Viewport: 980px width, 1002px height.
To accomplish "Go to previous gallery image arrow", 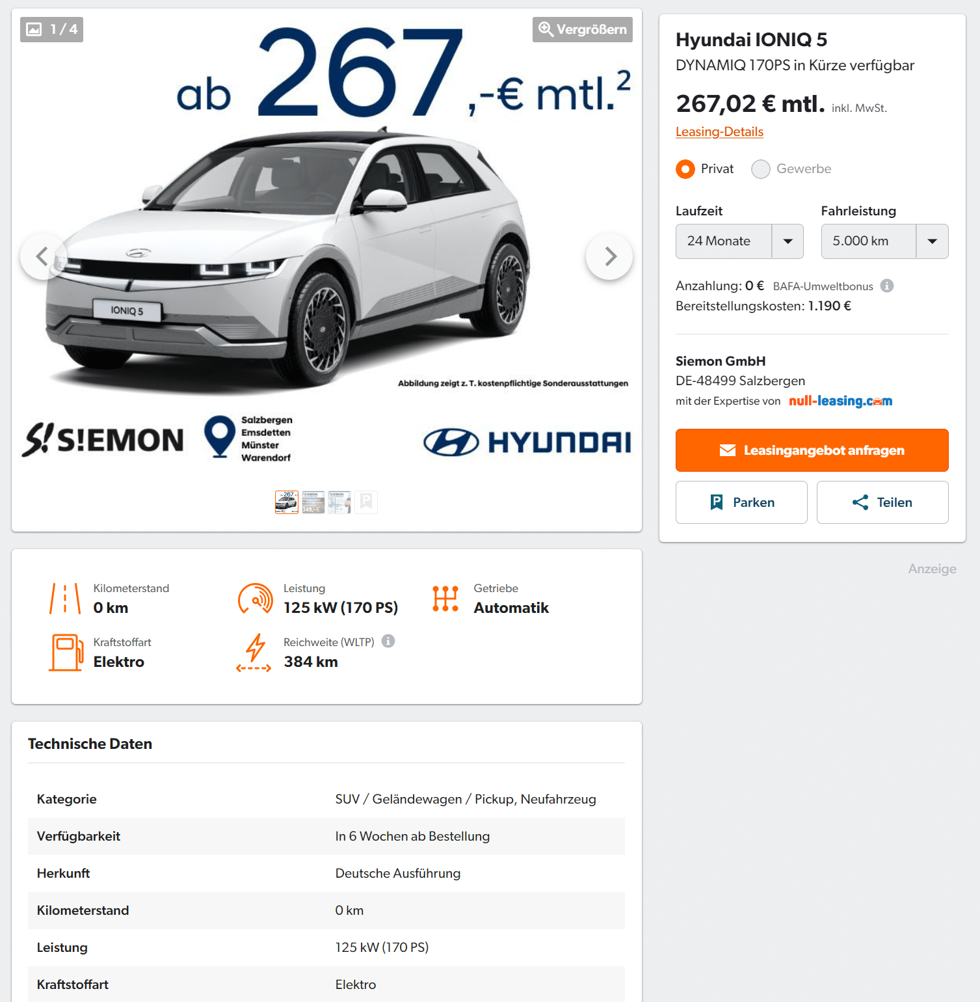I will click(x=43, y=256).
